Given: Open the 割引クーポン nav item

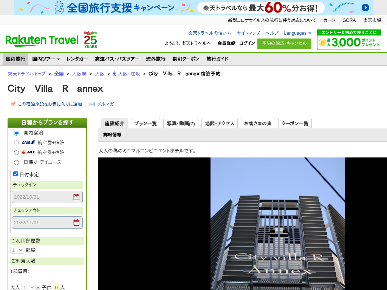Looking at the screenshot, I should [x=186, y=59].
